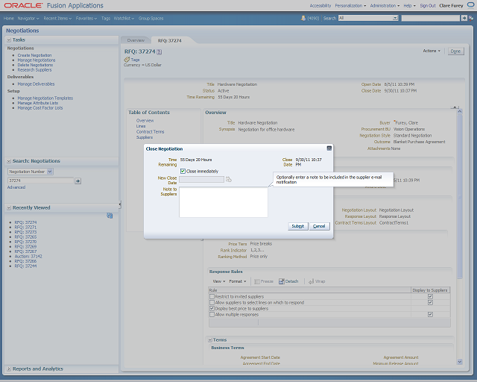Screen dimensions: 477x382
Task: Click the vertical scrollbar down arrow
Action: tap(460, 362)
